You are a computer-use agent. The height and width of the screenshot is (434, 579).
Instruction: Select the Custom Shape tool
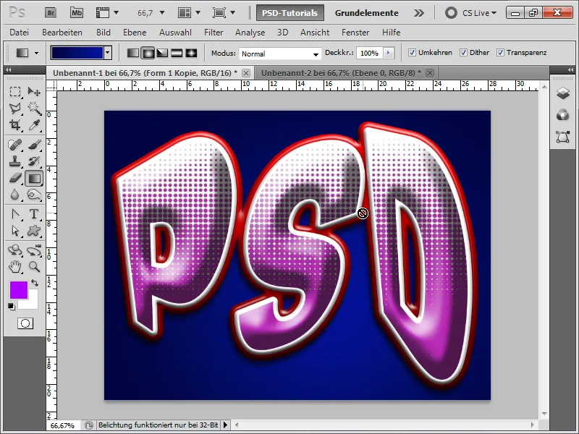(x=34, y=231)
